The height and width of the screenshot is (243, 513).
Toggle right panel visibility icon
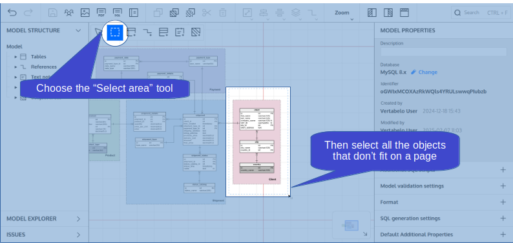click(388, 13)
